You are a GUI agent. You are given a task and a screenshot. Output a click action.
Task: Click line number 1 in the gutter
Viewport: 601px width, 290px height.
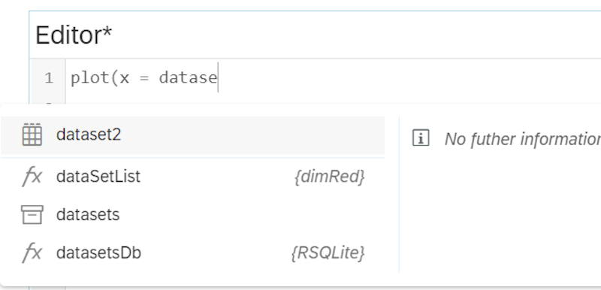point(49,78)
